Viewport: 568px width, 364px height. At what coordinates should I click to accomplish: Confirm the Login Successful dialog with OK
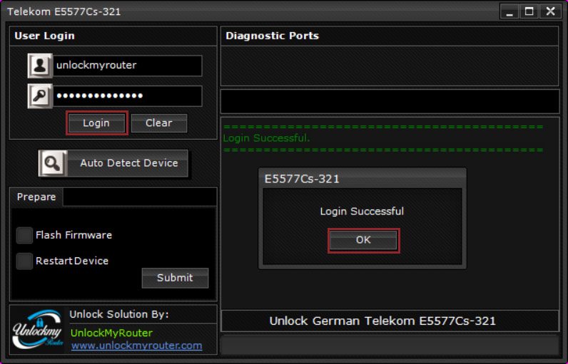pos(363,240)
